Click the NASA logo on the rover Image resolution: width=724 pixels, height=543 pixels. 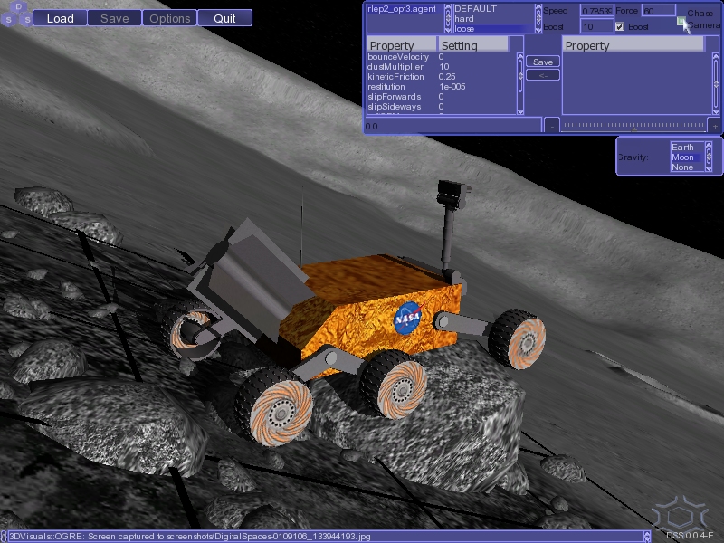pos(407,319)
